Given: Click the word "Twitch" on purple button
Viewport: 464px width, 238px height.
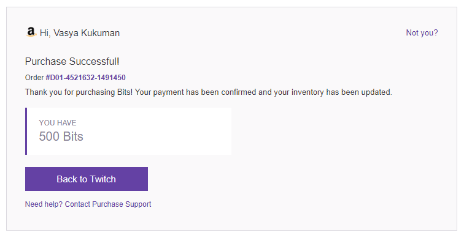Looking at the screenshot, I should [102, 179].
